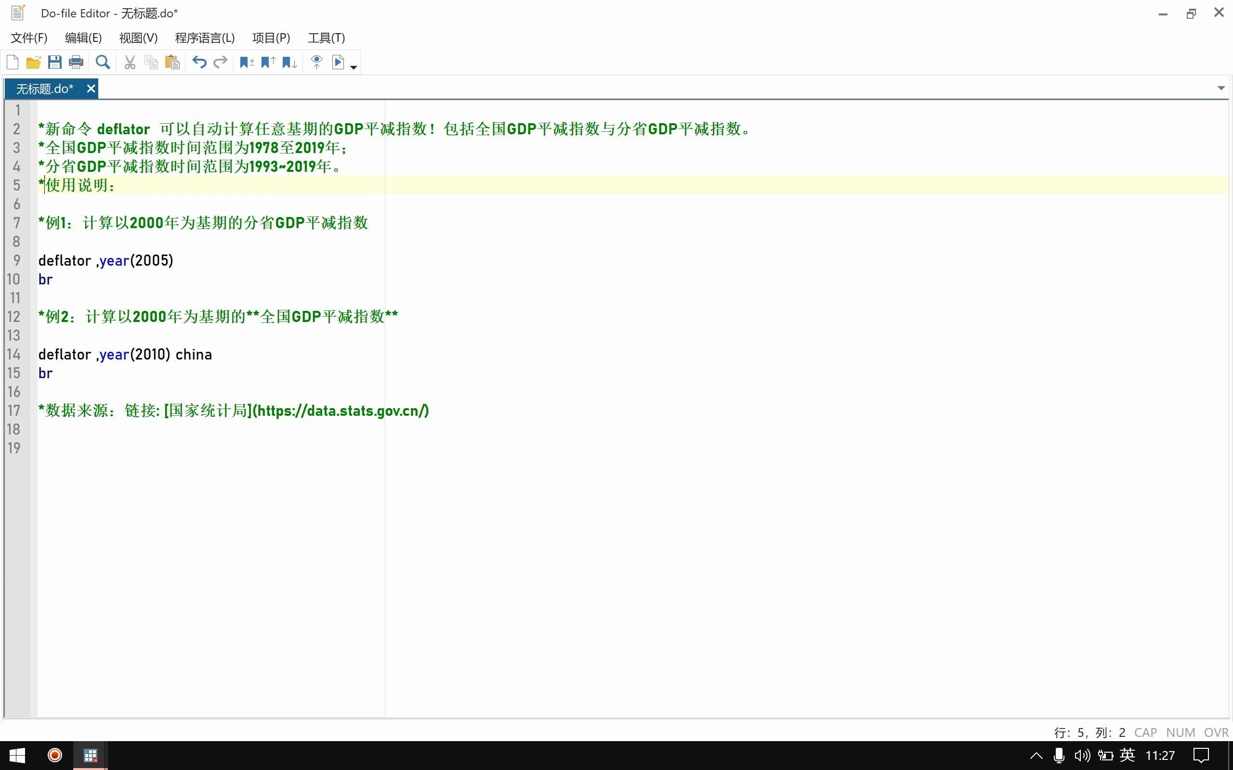Select the 视图(V) menu tab
The height and width of the screenshot is (770, 1233).
tap(138, 37)
